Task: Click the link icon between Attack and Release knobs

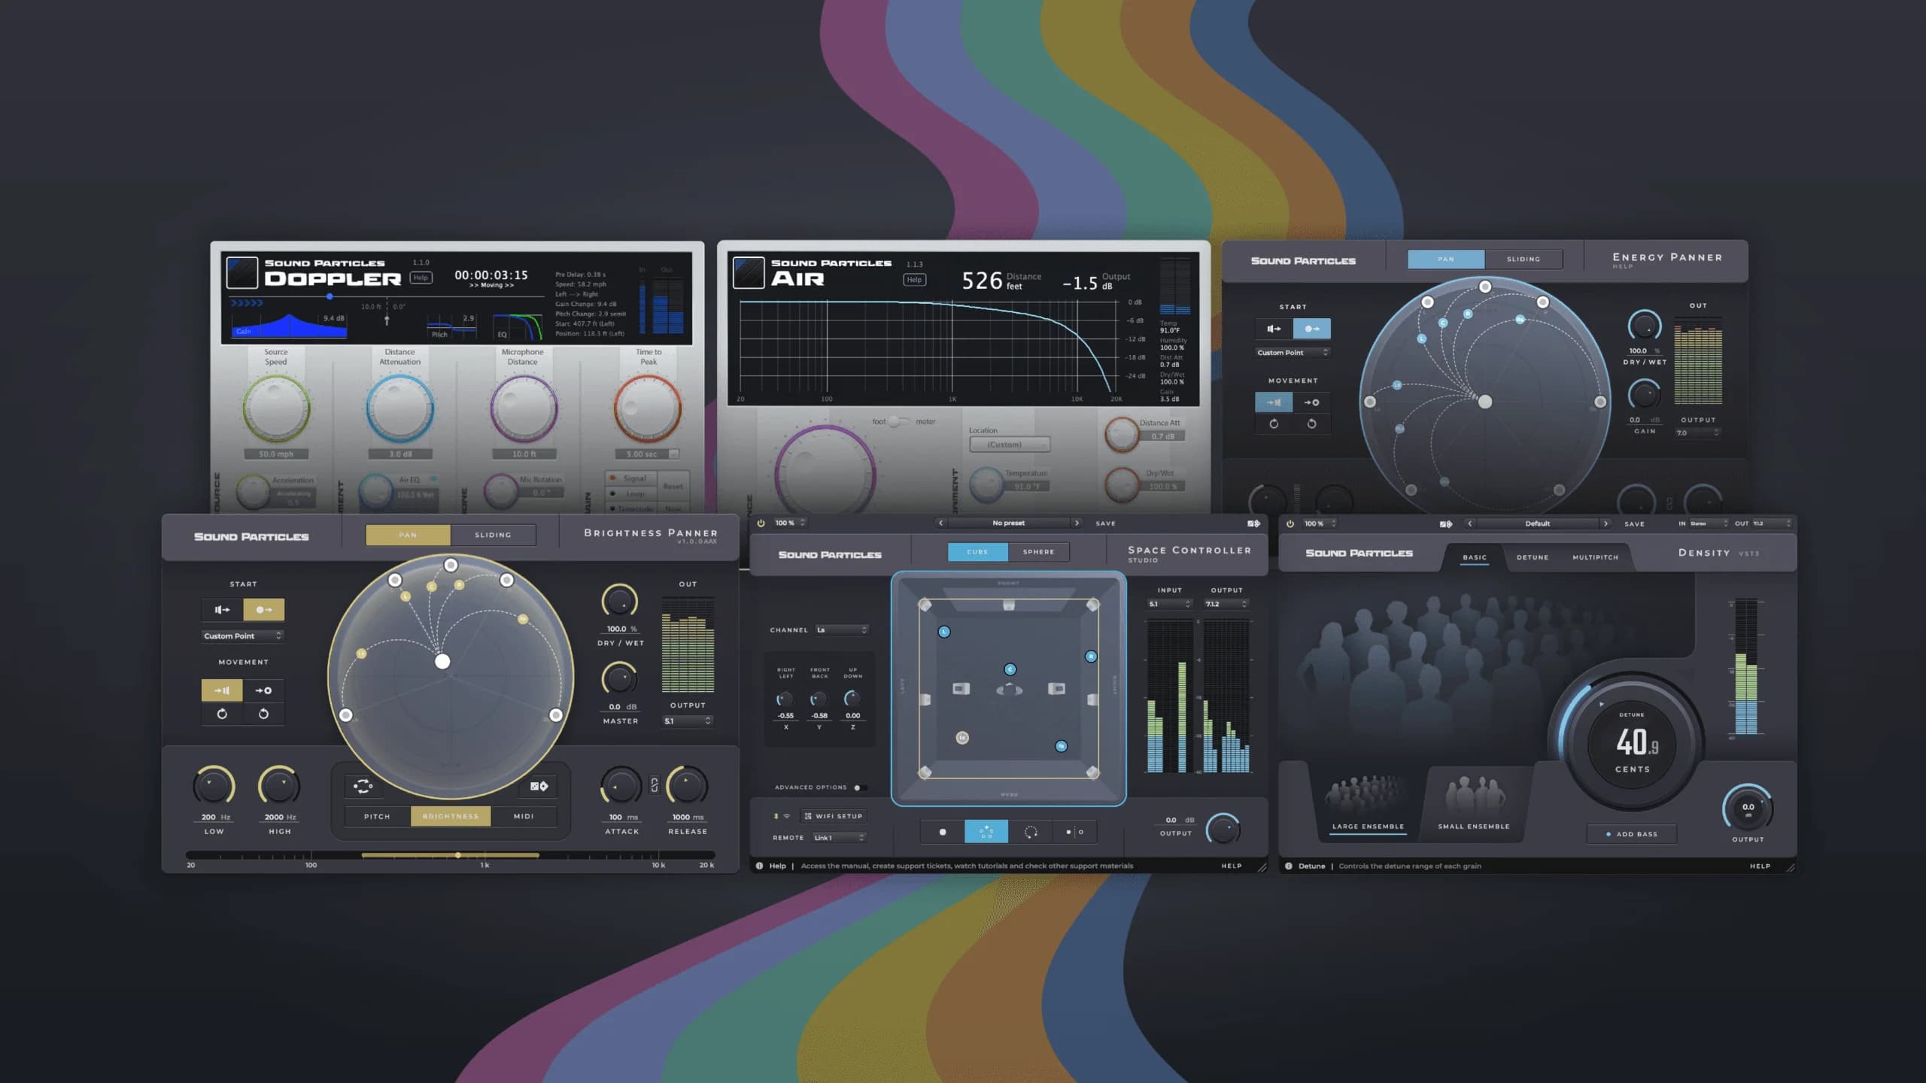Action: pyautogui.click(x=653, y=785)
